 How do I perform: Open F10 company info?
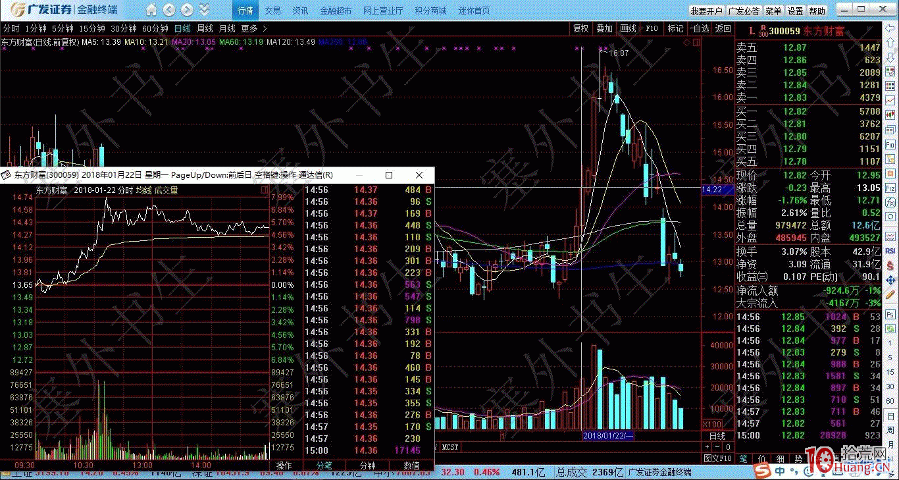click(652, 28)
